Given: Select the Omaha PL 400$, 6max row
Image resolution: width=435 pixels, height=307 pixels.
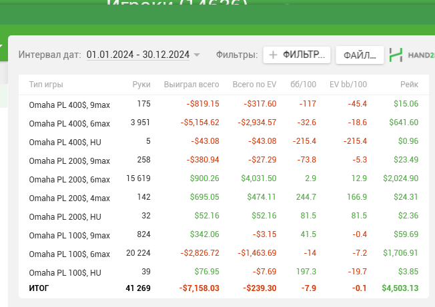Looking at the screenshot, I should pos(224,123).
